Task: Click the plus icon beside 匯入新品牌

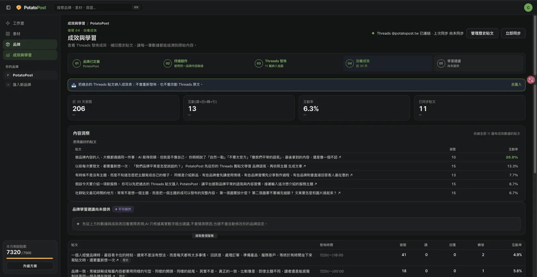Action: (8, 85)
